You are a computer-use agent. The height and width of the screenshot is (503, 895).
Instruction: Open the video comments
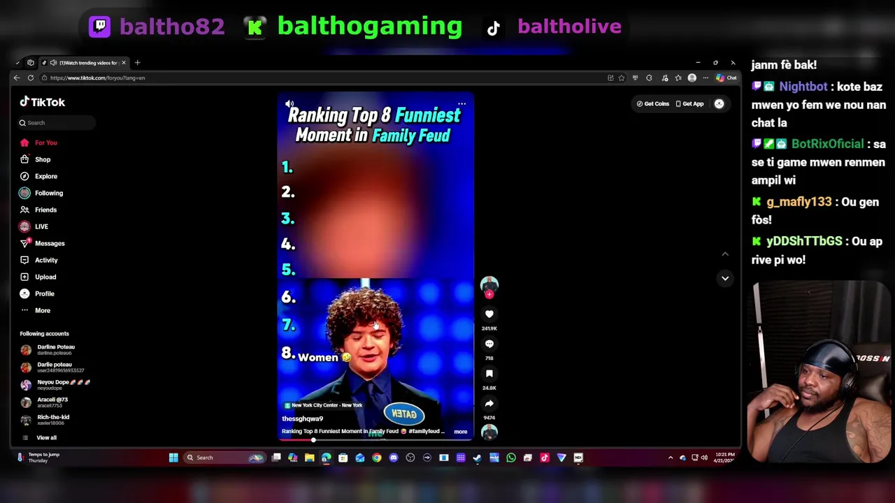coord(489,344)
